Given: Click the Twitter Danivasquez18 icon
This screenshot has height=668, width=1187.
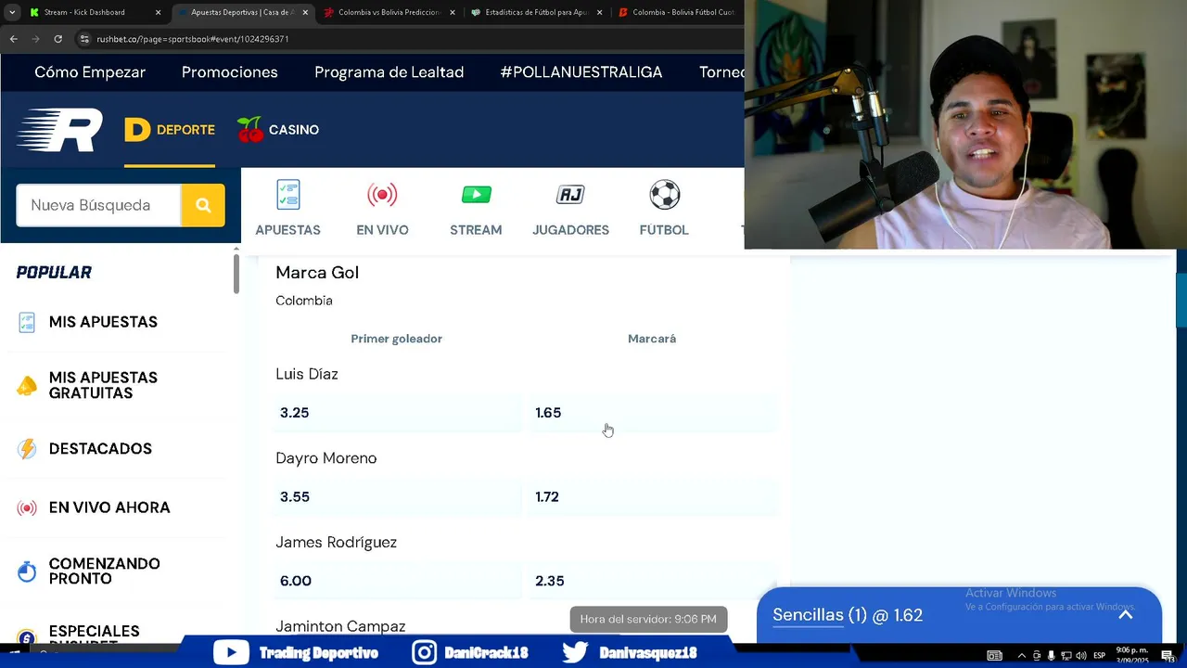Looking at the screenshot, I should (575, 653).
